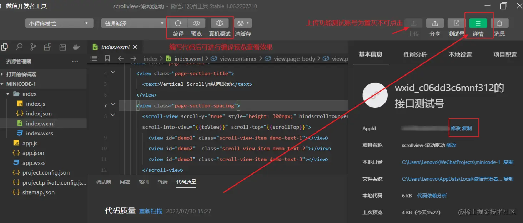This screenshot has height=223, width=523.
Task: Open the 代码依赖分析 link
Action: click(432, 196)
